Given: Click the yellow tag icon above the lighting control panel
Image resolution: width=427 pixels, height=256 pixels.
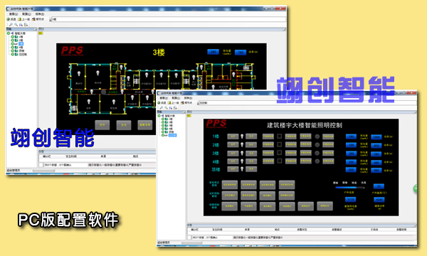Looking at the screenshot, I should pyautogui.click(x=189, y=116).
